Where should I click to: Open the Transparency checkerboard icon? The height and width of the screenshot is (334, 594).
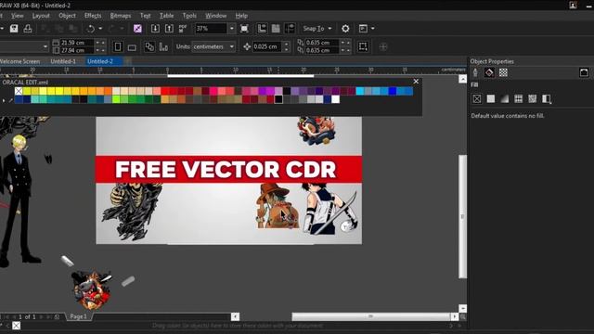click(x=503, y=72)
